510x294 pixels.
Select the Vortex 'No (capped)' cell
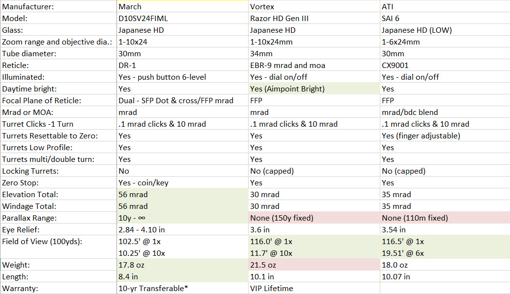coord(314,171)
